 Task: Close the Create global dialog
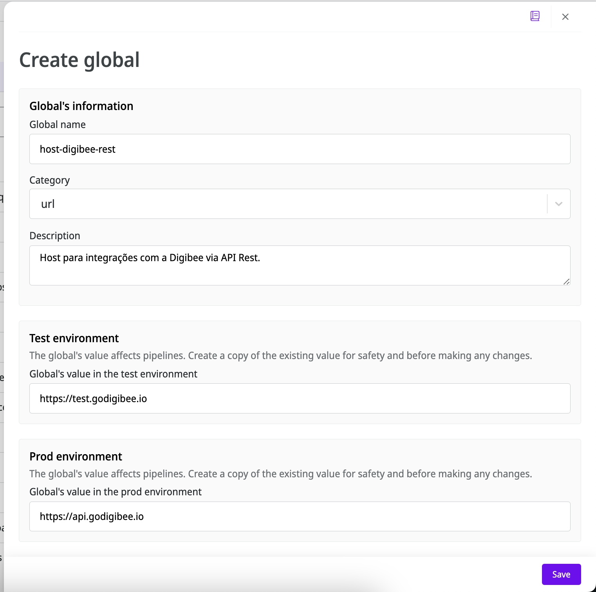[x=565, y=16]
